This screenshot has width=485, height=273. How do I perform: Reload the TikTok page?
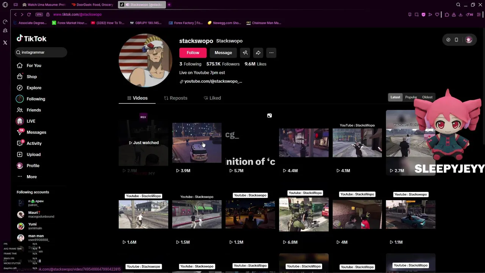point(30,14)
